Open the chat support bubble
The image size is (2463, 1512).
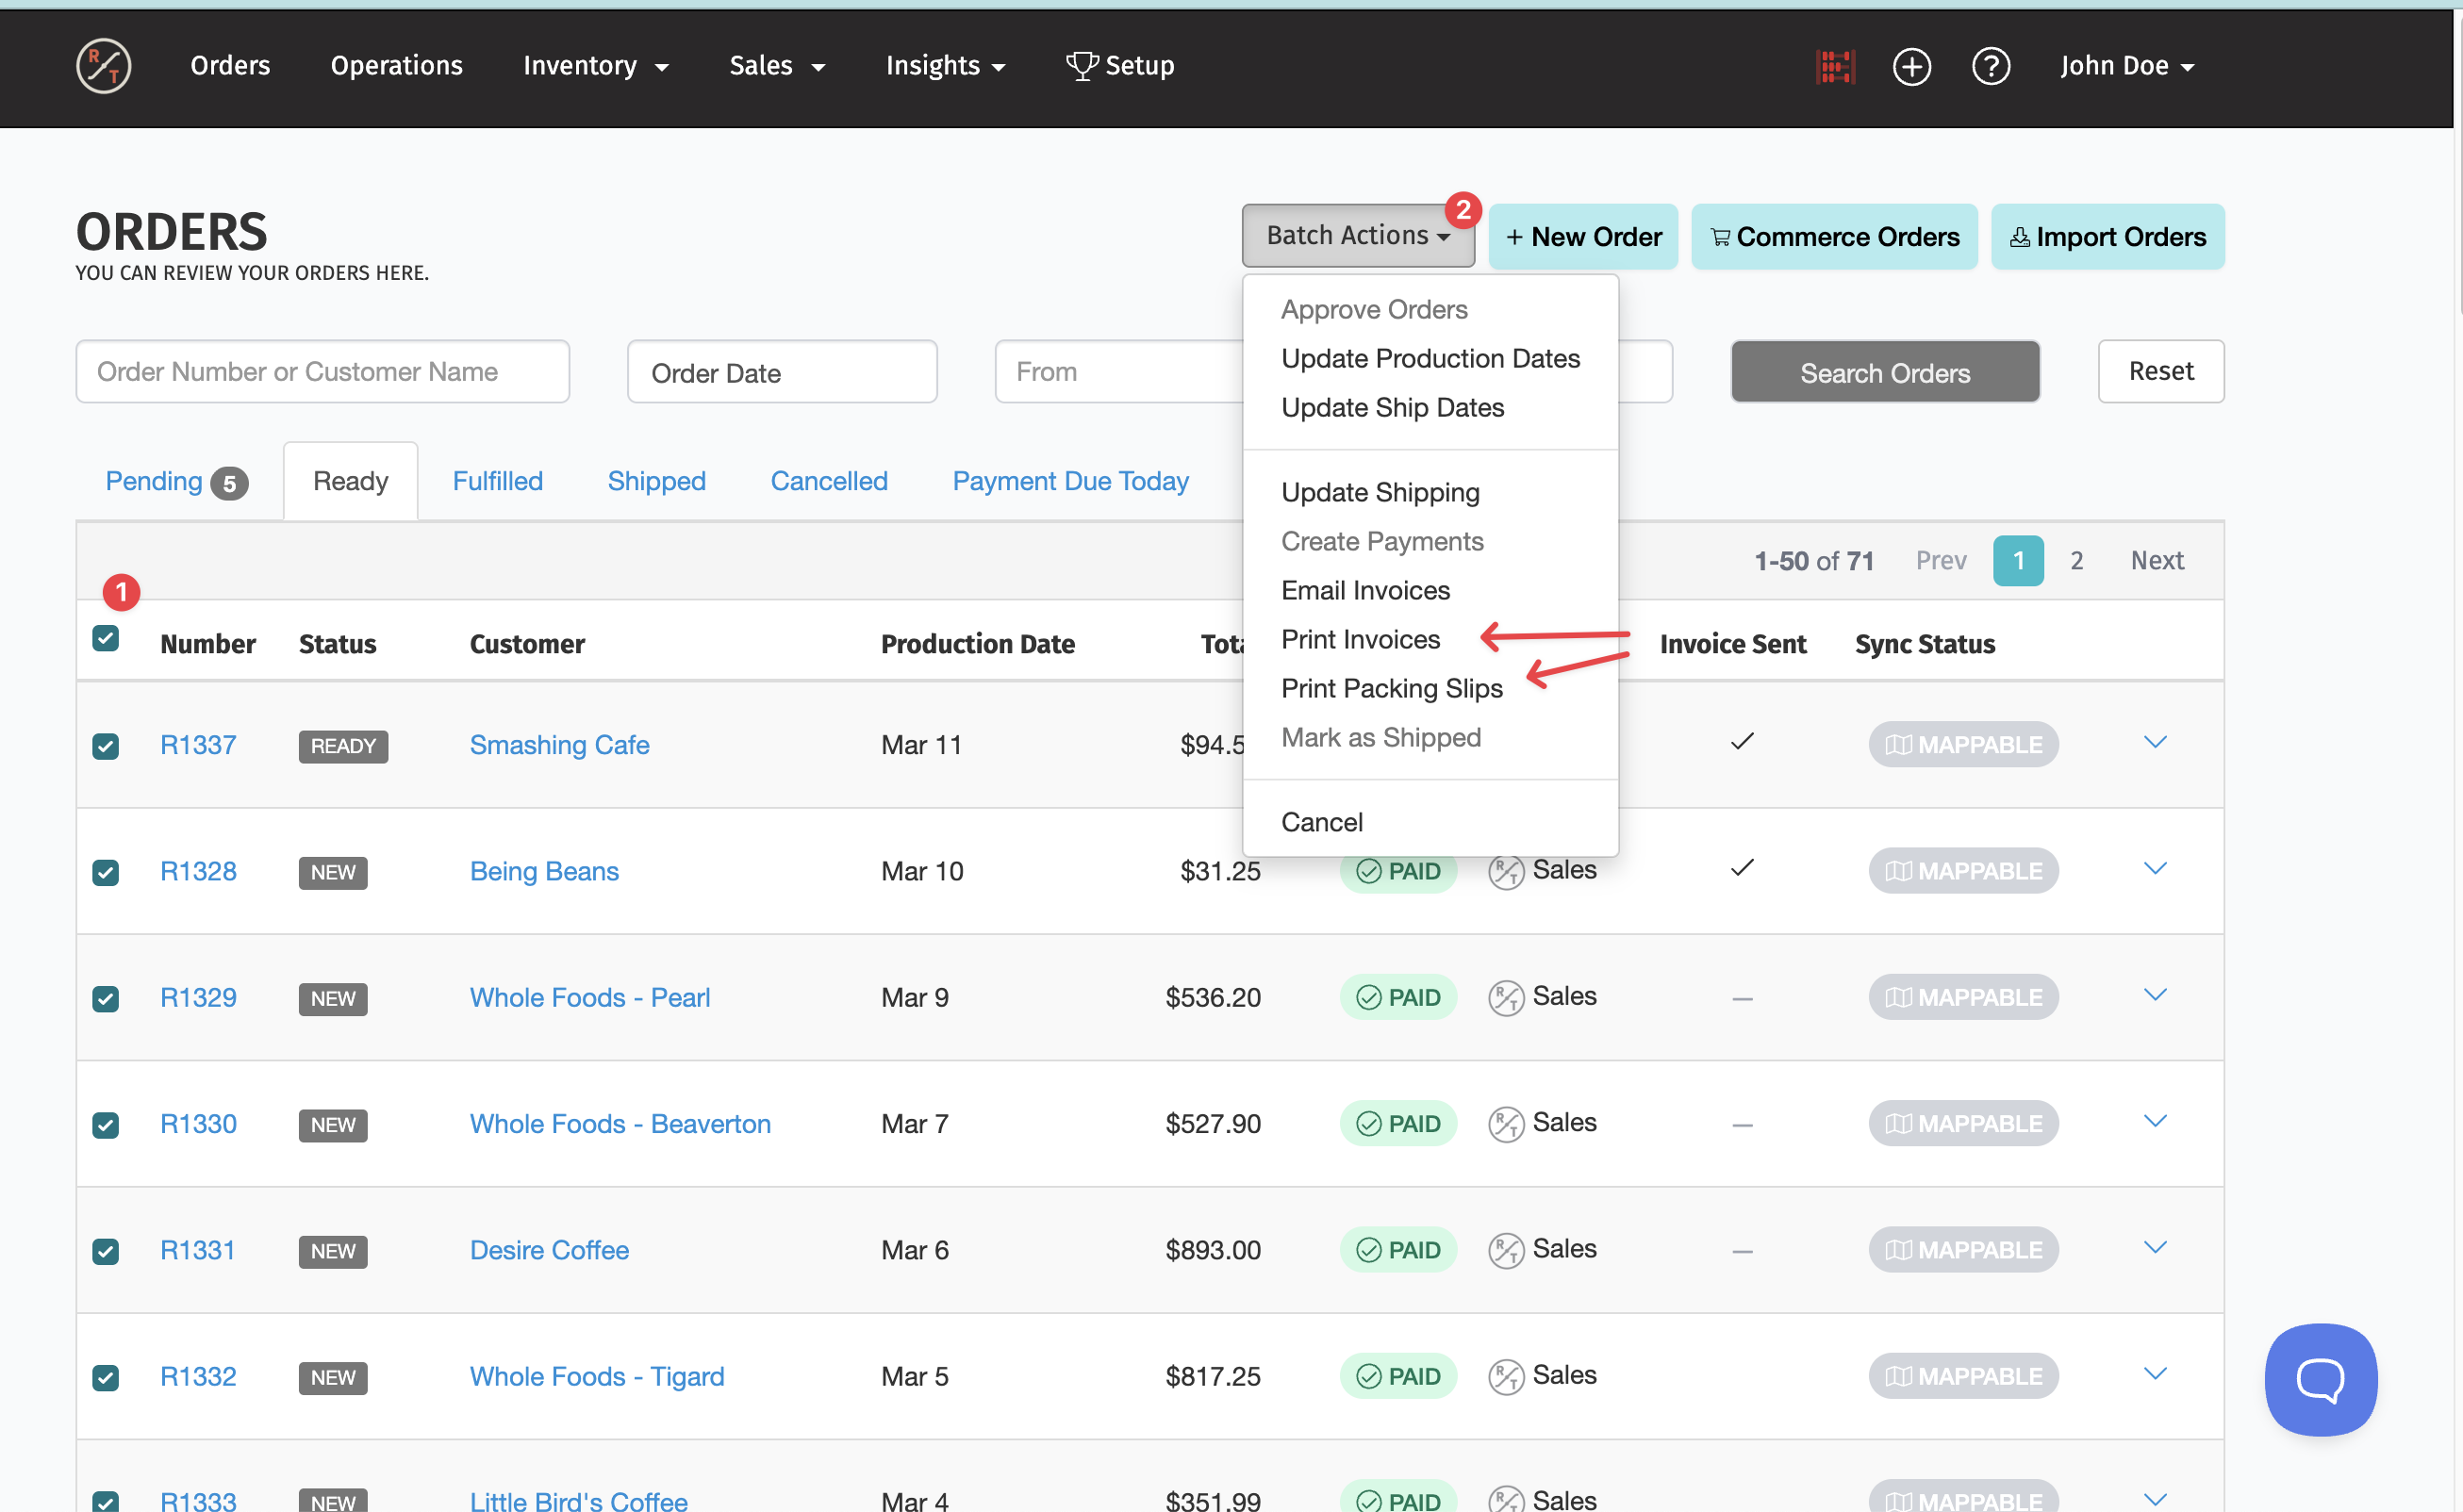coord(2320,1379)
